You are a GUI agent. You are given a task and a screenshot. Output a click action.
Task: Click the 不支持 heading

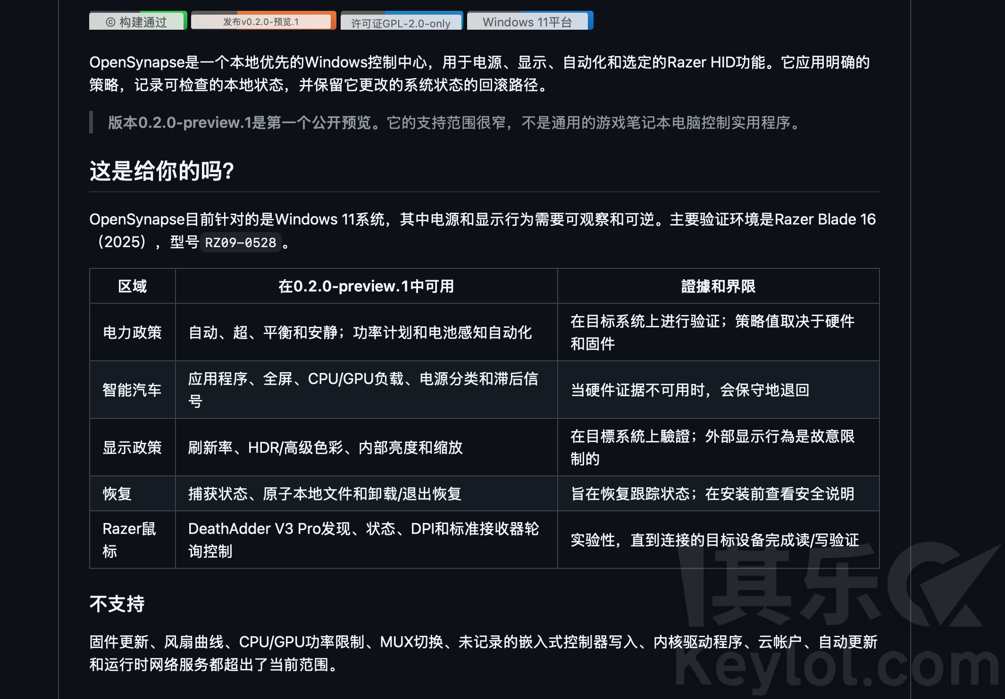[x=117, y=604]
